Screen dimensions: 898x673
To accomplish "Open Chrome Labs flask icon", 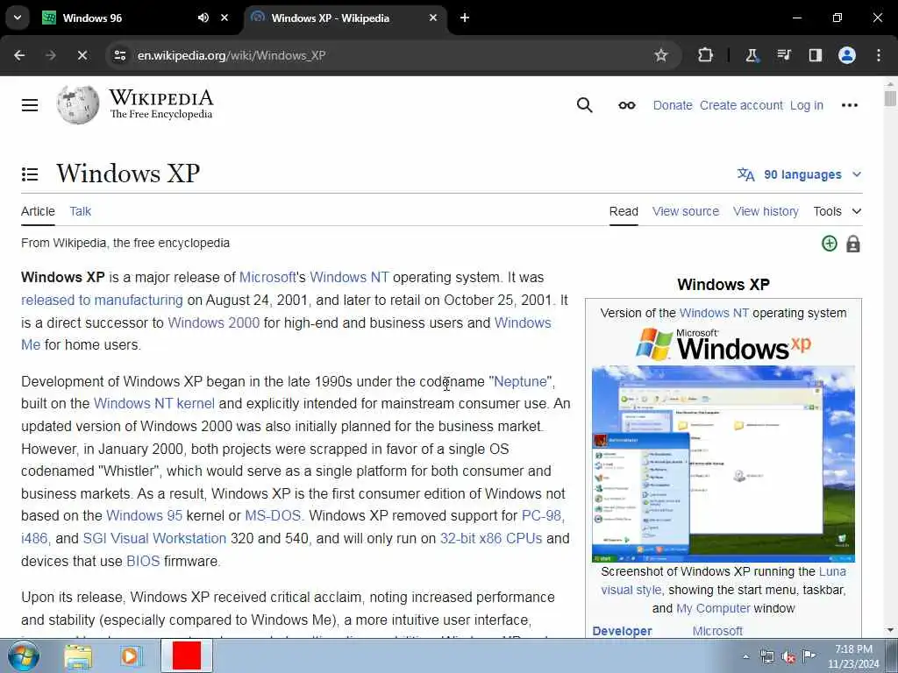I will click(752, 55).
